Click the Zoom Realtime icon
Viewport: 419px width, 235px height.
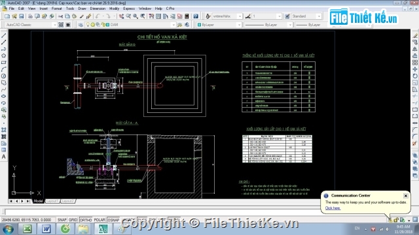(128, 16)
